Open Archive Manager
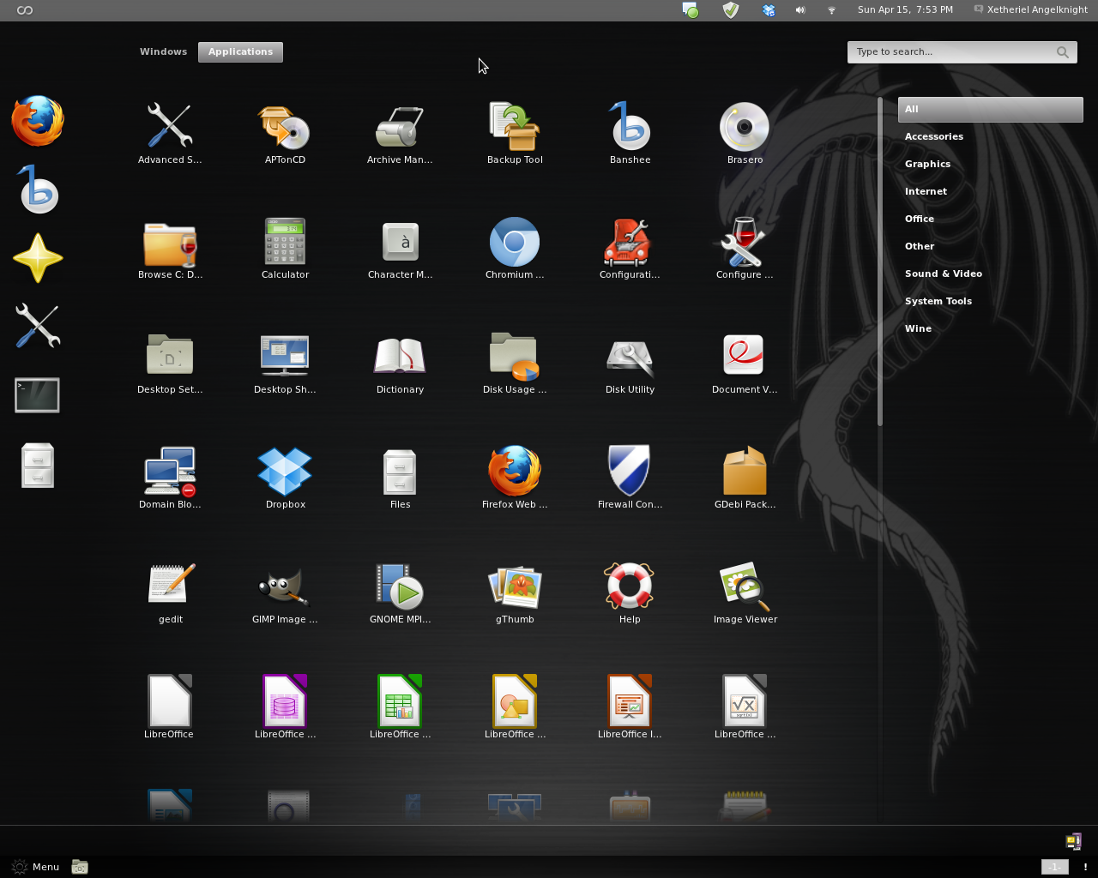 pyautogui.click(x=400, y=125)
